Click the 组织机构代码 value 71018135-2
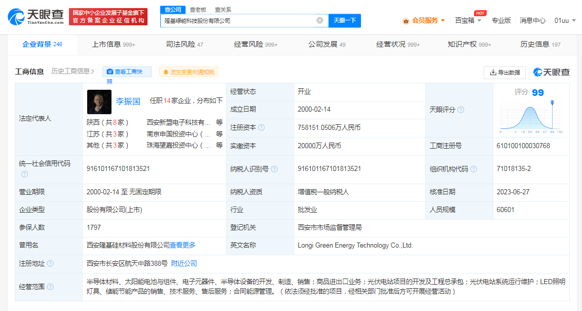 click(x=514, y=168)
